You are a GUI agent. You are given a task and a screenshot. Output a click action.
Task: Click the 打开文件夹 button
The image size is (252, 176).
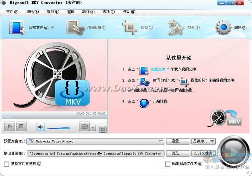tap(203, 153)
